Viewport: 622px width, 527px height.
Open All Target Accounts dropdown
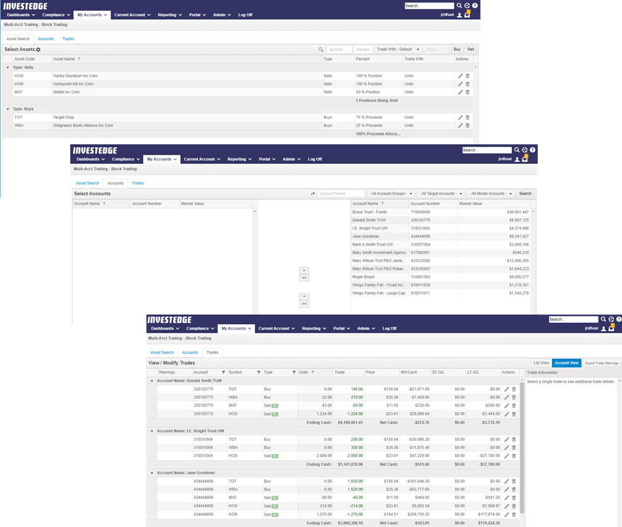440,194
